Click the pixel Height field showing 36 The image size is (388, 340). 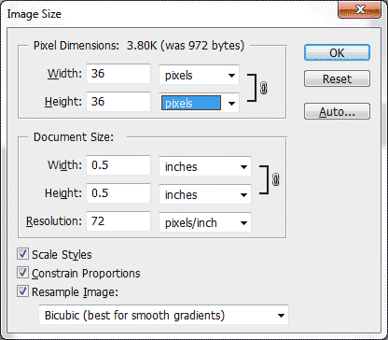118,102
